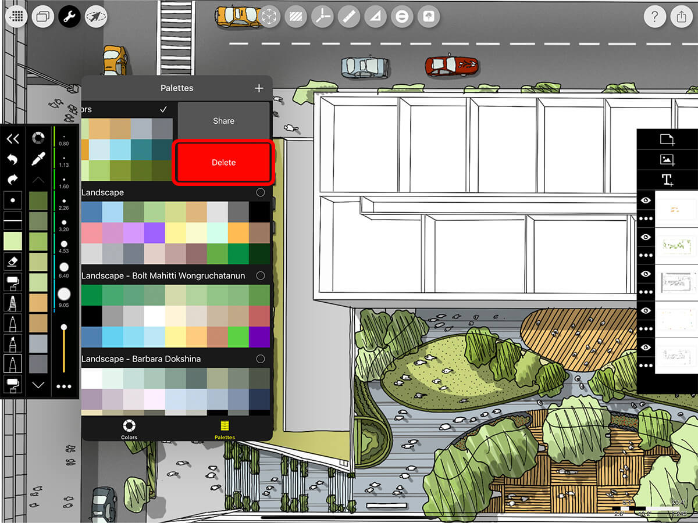Collapse the tools panel with double chevron
Screen dimensions: 698x523
[x=13, y=138]
